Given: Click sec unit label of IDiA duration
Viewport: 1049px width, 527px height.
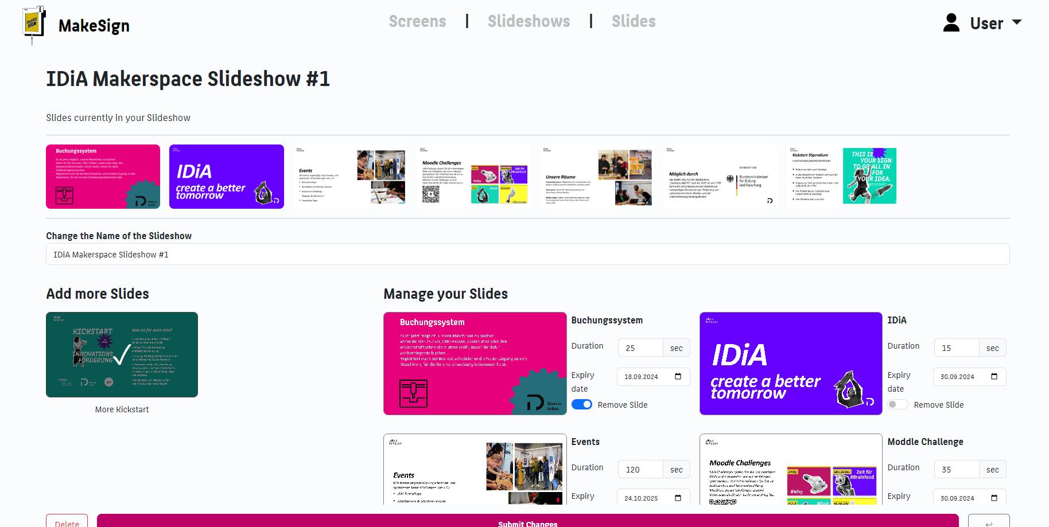Looking at the screenshot, I should (x=993, y=348).
